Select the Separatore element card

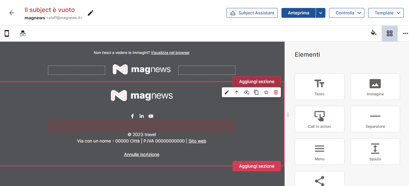pos(375,119)
